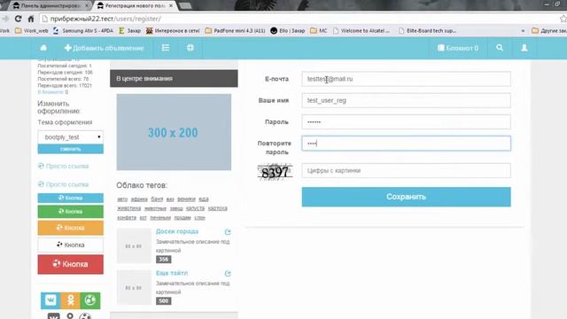Screen dimensions: 567x319
Task: Open external link icon beside Еще тайтл
Action: click(x=228, y=273)
